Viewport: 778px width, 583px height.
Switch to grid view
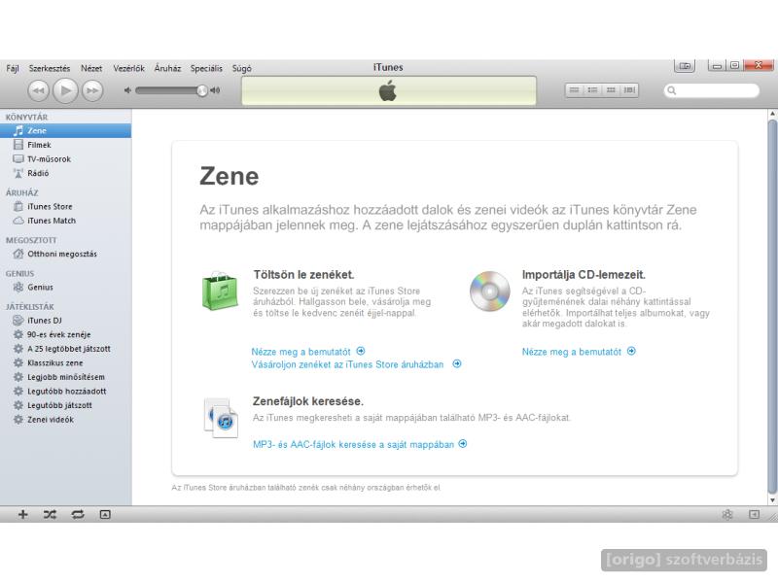click(611, 90)
